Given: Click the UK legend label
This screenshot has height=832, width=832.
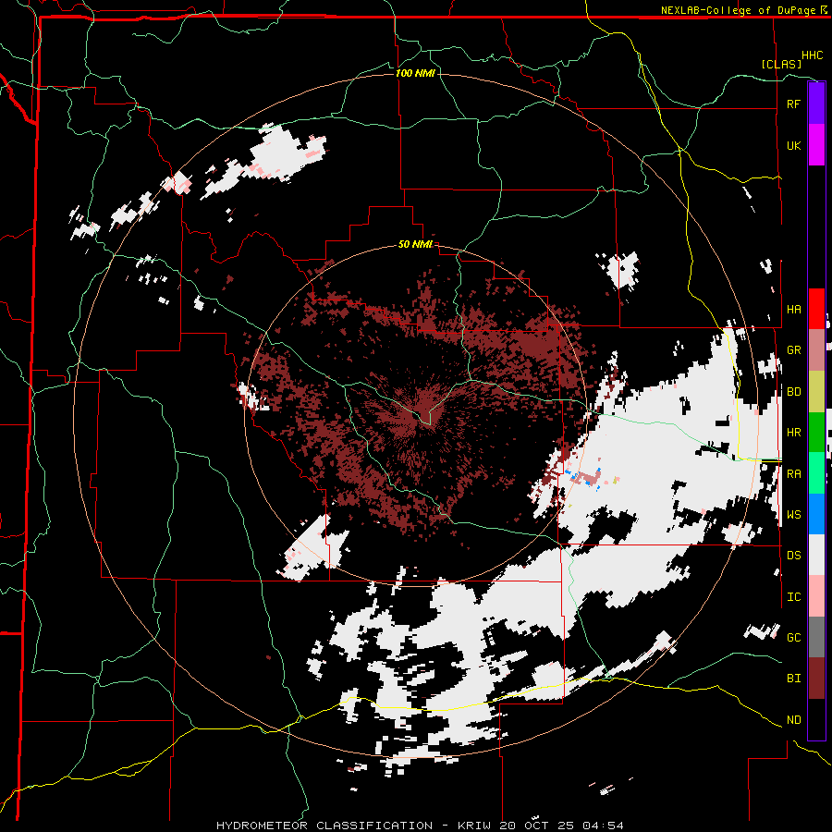Looking at the screenshot, I should click(x=793, y=145).
